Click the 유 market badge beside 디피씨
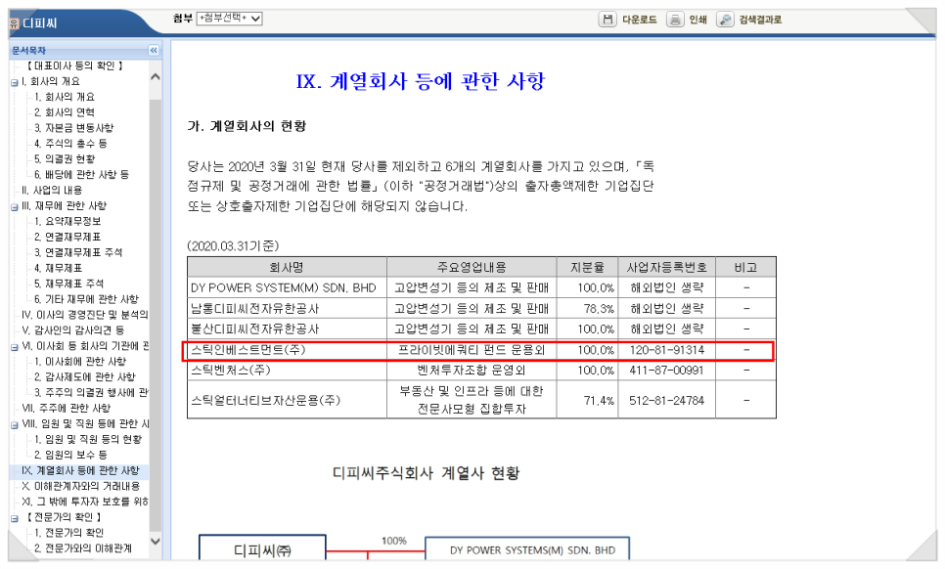Screen dimensions: 945x569 (x=15, y=23)
